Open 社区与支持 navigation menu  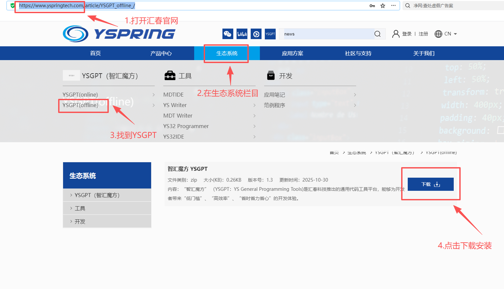point(358,53)
